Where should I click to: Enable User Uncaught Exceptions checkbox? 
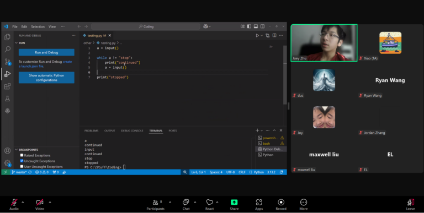coord(22,167)
